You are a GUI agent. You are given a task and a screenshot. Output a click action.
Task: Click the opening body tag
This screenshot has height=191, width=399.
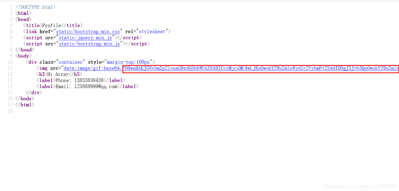tap(23, 56)
